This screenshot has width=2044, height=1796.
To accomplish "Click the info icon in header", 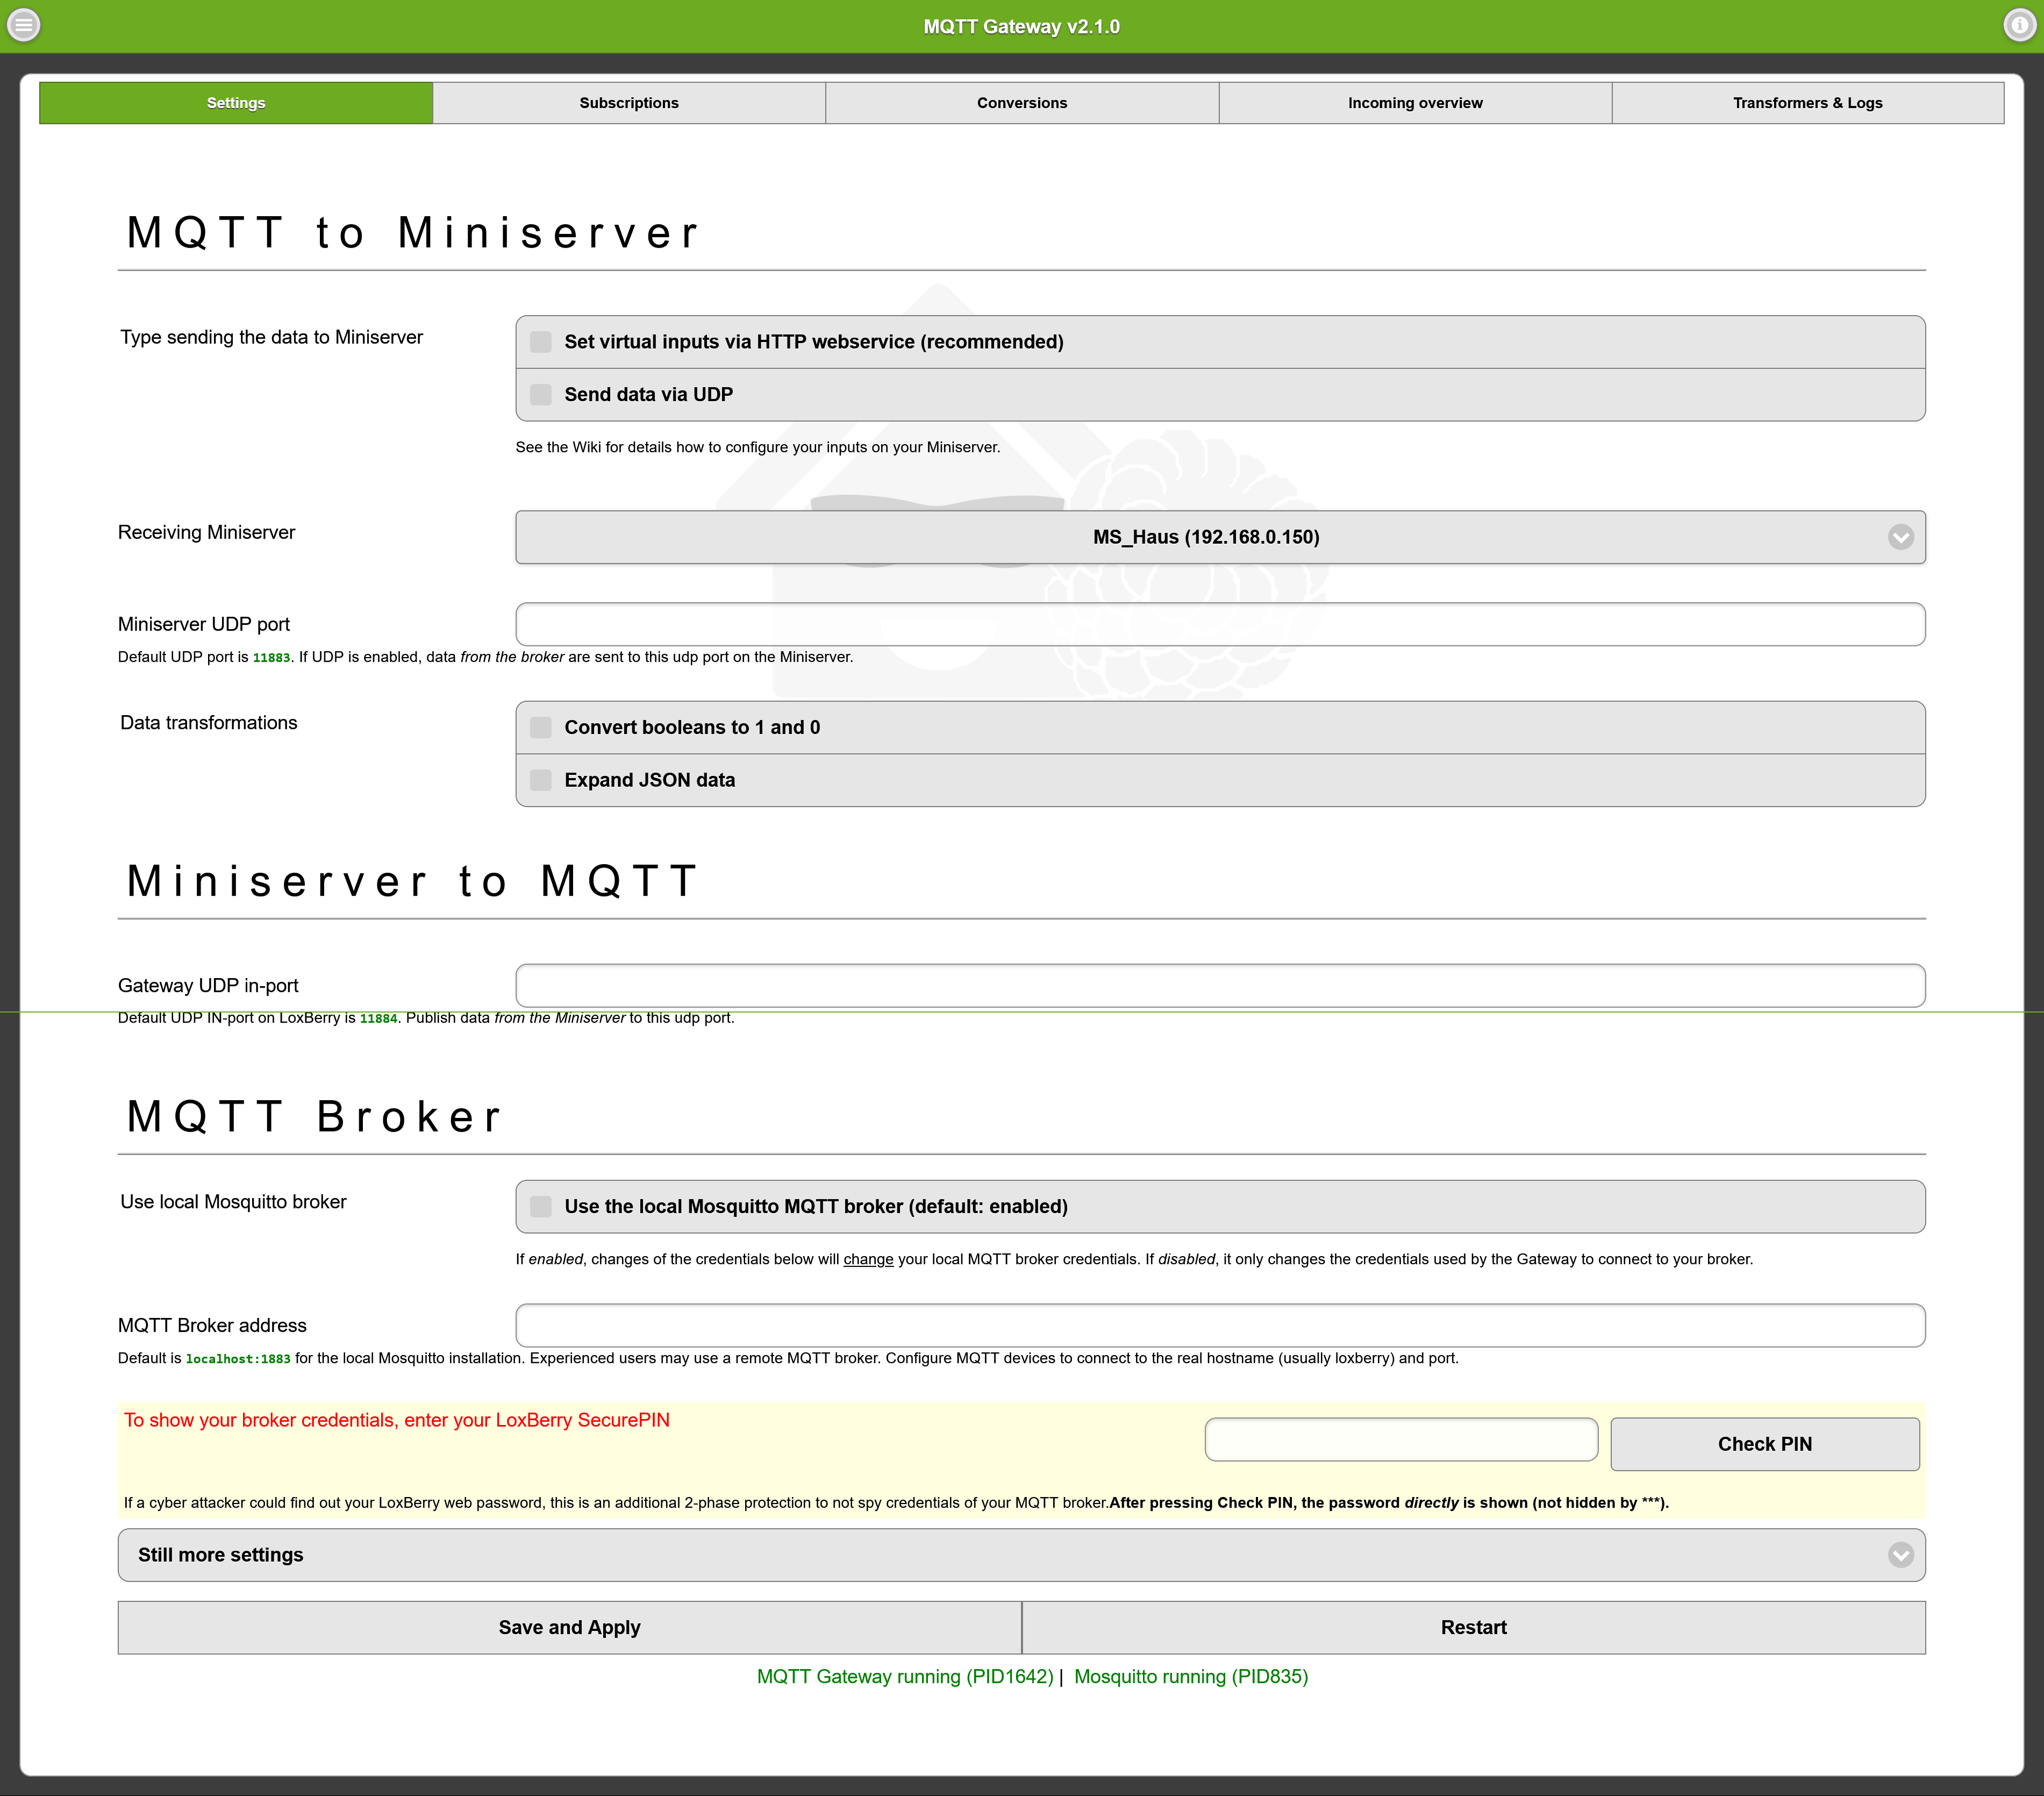I will click(2019, 25).
